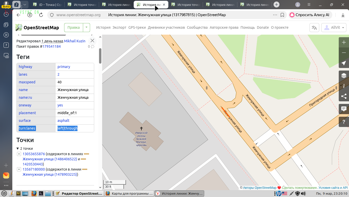Viewport: 349px width, 197px height.
Task: Query map features with question icon
Action: (x=344, y=122)
